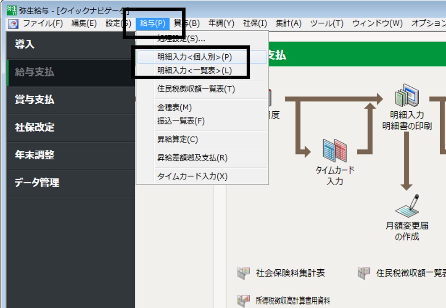Open the 編集(E) menu
Image resolution: width=446 pixels, height=308 pixels.
pos(84,23)
